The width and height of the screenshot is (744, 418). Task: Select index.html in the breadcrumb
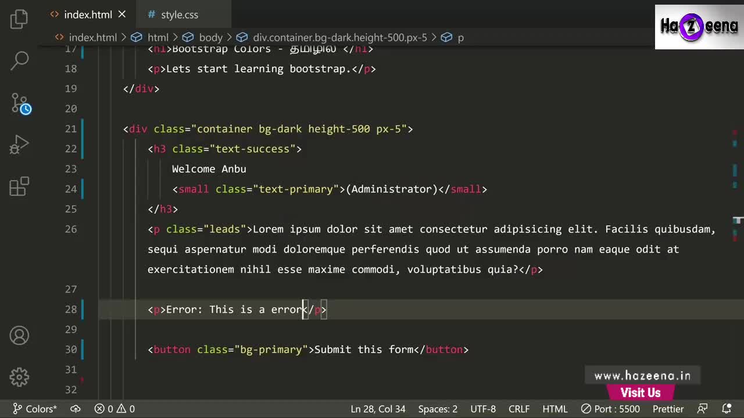click(92, 37)
